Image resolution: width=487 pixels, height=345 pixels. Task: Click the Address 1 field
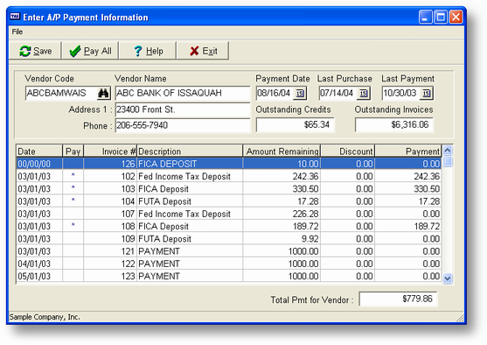click(x=183, y=109)
